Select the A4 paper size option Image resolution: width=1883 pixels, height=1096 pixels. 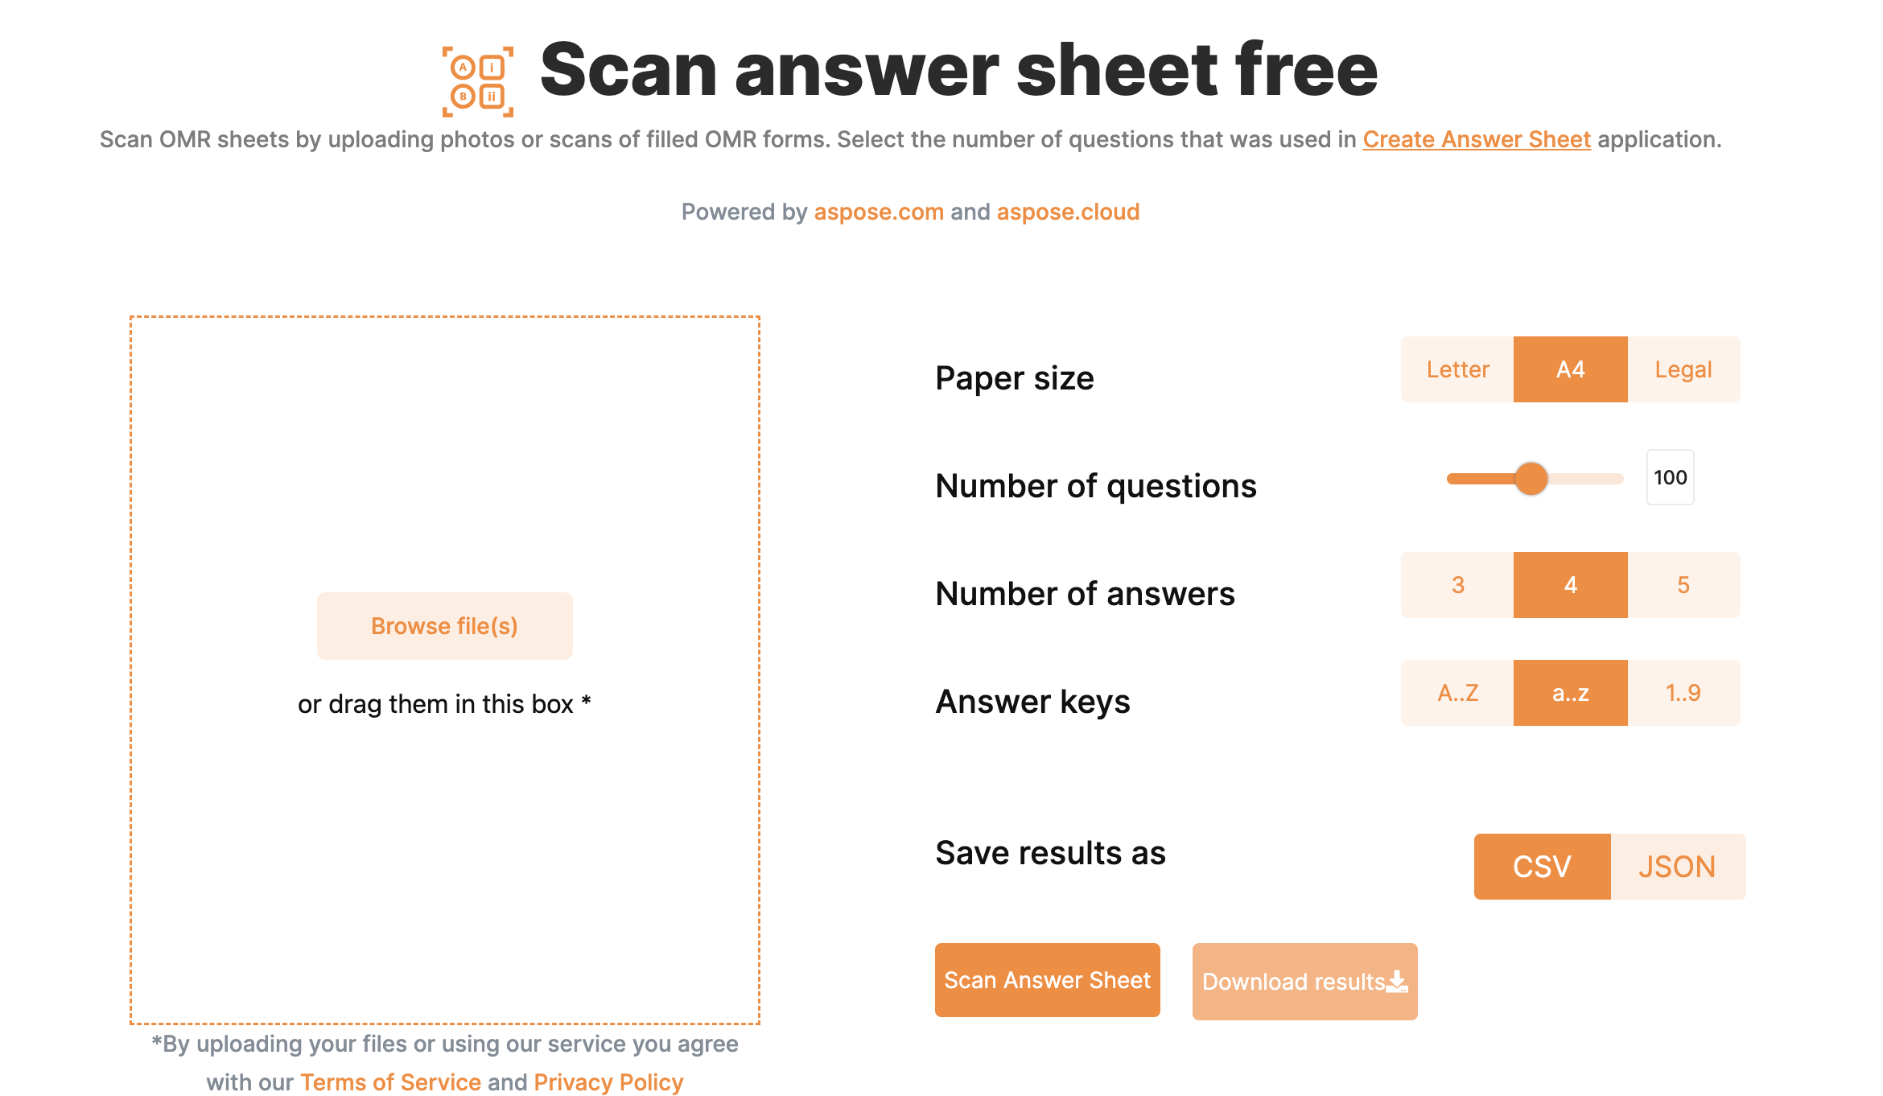[1570, 370]
